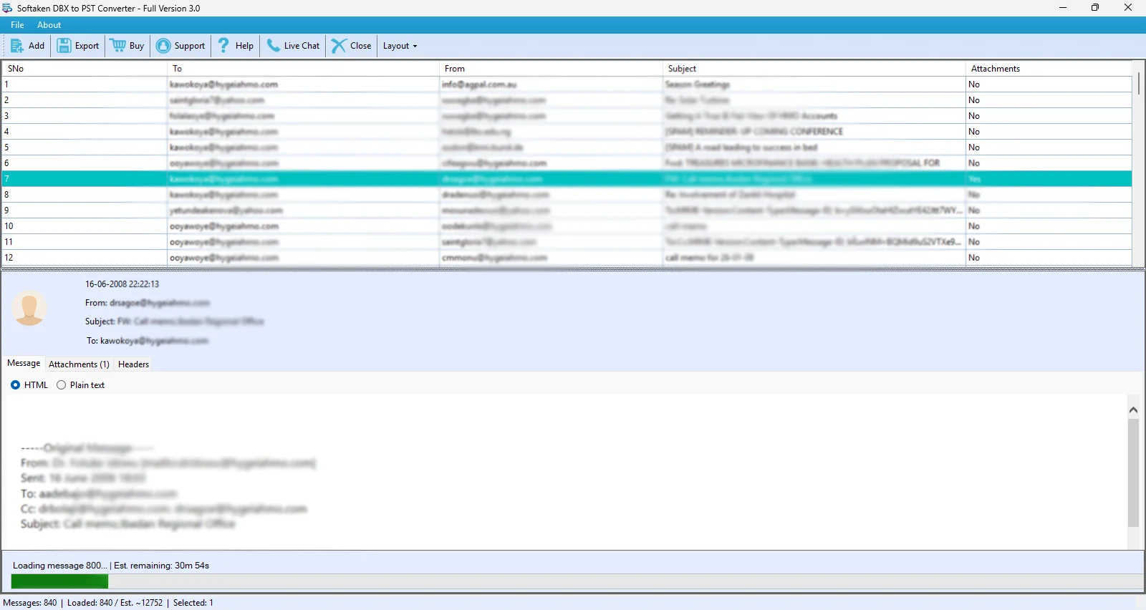Click the Close text in toolbar
The height and width of the screenshot is (610, 1146).
pos(361,46)
